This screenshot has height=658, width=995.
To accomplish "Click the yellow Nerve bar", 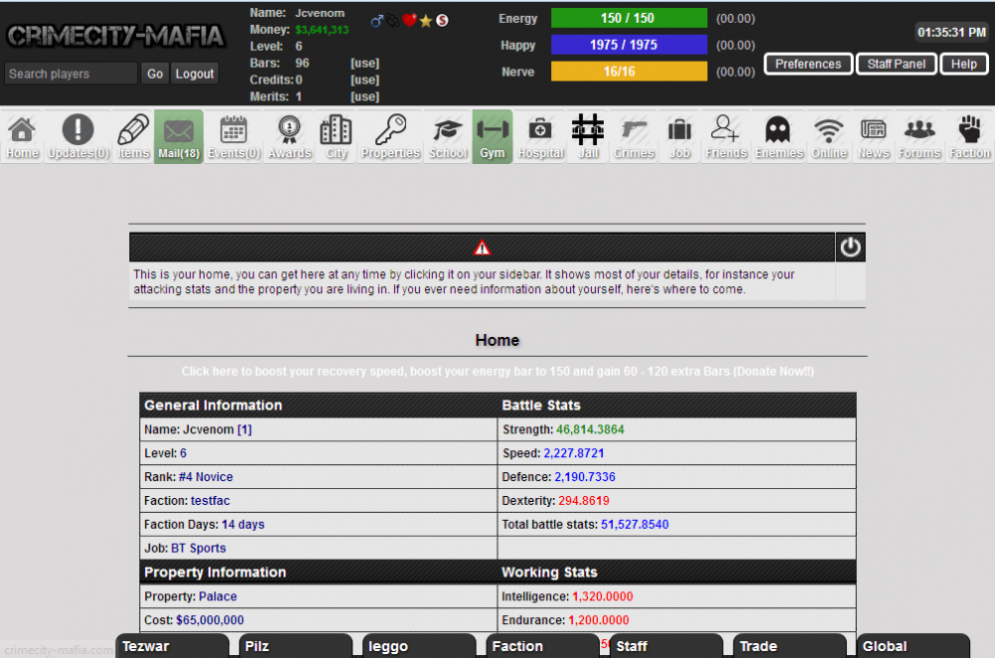I will click(628, 72).
